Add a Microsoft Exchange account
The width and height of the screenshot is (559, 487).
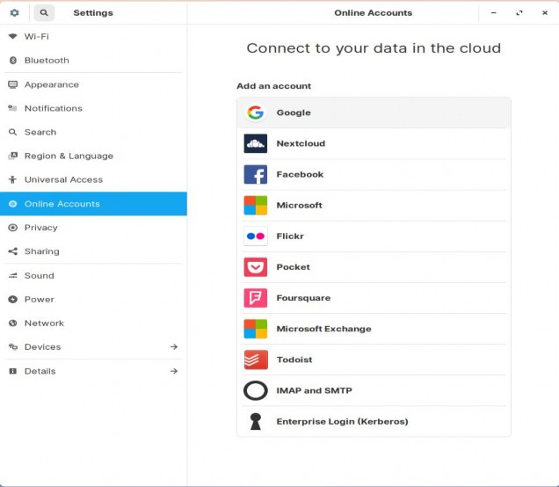(323, 329)
